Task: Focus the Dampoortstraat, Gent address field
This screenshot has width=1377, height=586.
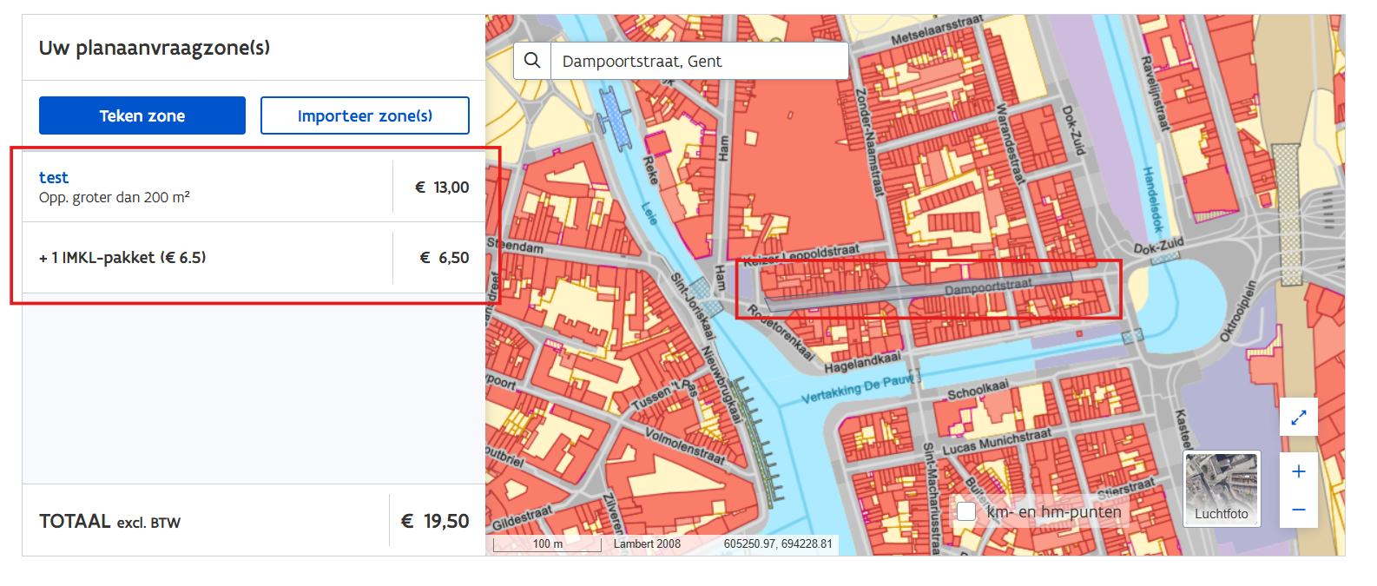Action: [x=699, y=61]
